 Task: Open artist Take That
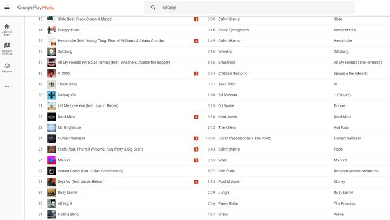pos(227,84)
